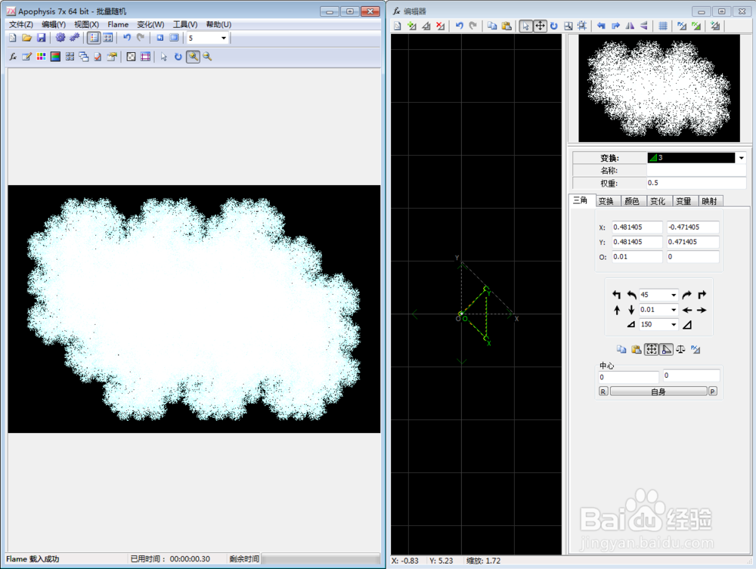This screenshot has height=569, width=756.
Task: Toggle the grid display in the editor
Action: (x=661, y=26)
